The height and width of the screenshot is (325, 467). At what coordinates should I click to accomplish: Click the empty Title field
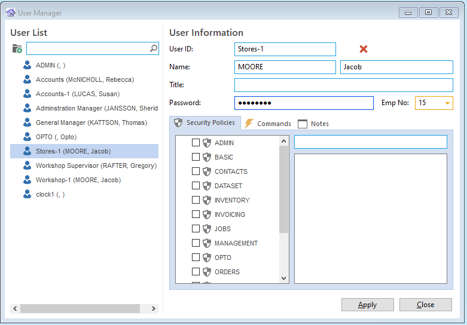point(344,85)
